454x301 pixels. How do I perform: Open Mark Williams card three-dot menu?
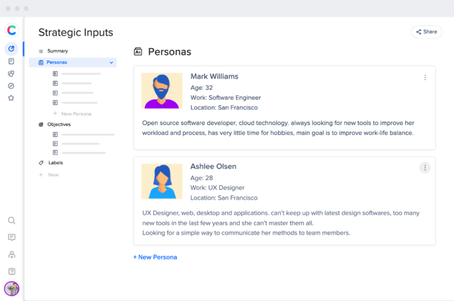(425, 78)
